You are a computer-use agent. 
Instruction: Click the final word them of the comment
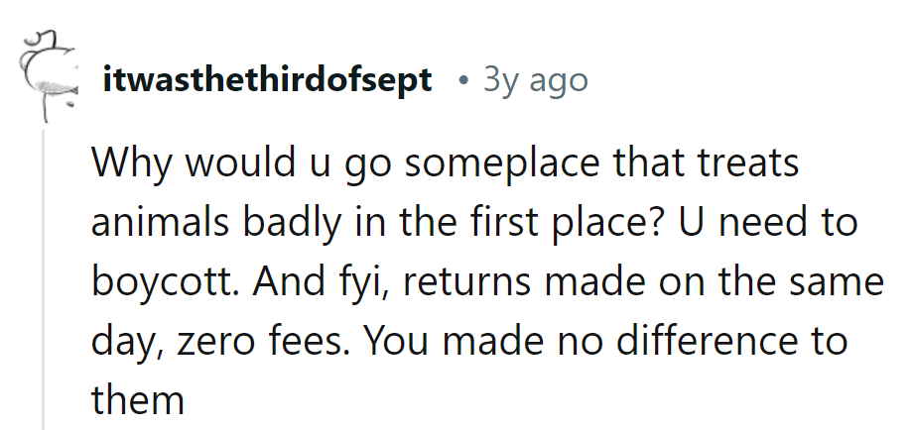click(x=138, y=400)
